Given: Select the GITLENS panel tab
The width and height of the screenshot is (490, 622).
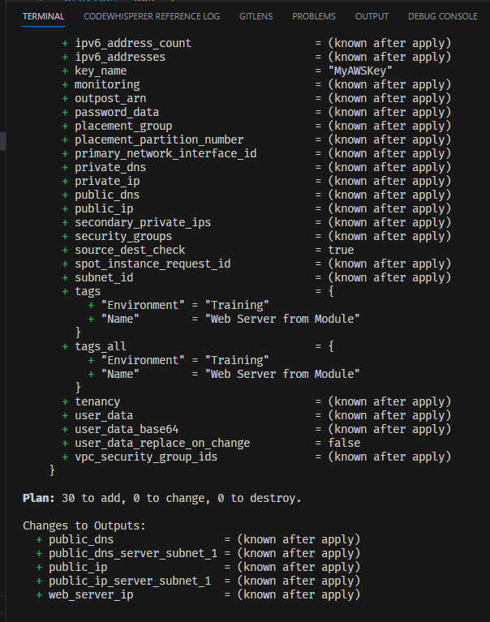Looking at the screenshot, I should click(256, 16).
